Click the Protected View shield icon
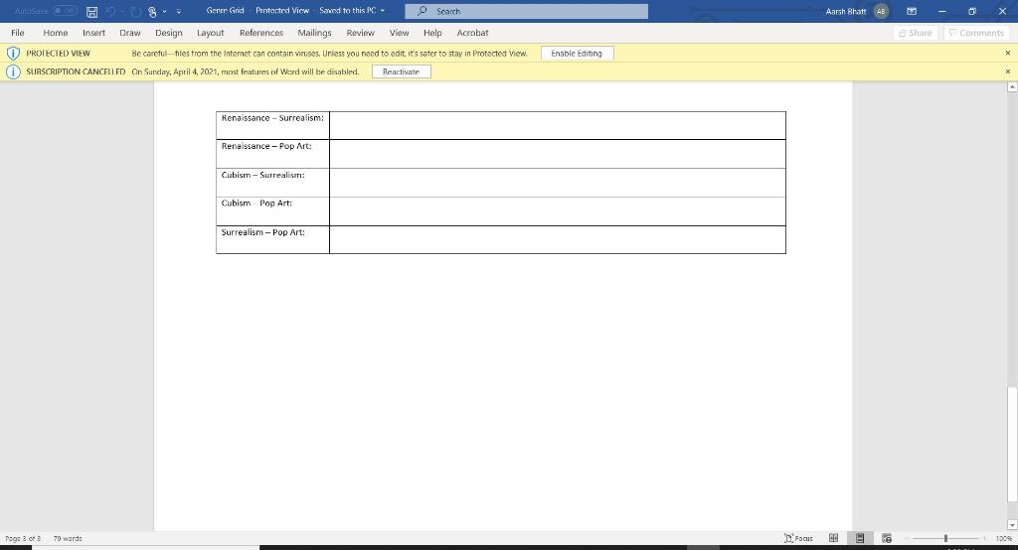This screenshot has height=550, width=1018. (13, 54)
